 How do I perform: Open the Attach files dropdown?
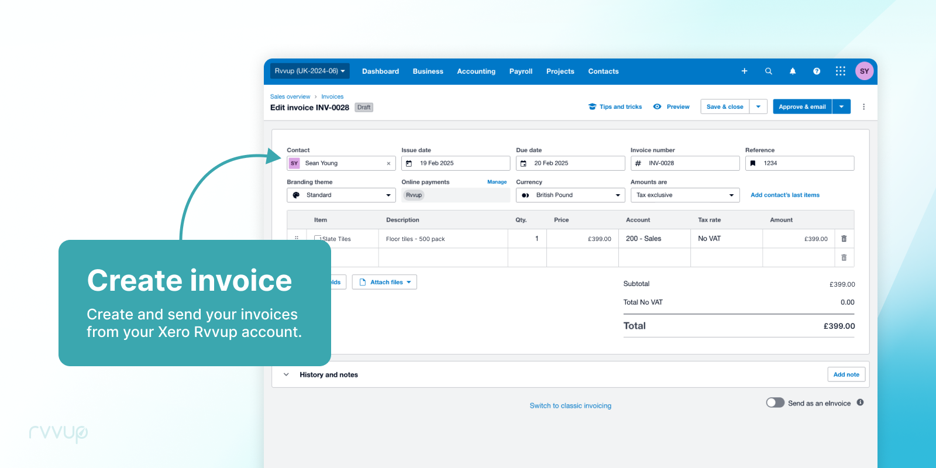(x=384, y=282)
